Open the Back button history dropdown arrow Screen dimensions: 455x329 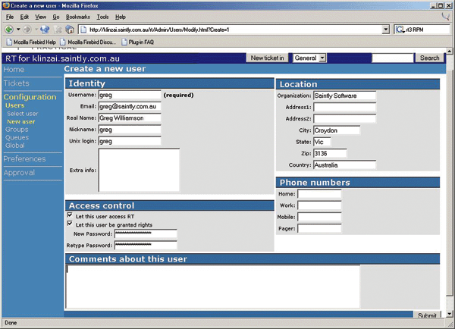click(18, 30)
